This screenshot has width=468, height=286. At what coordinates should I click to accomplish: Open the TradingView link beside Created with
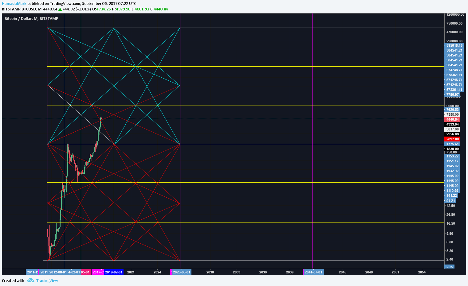pyautogui.click(x=47, y=280)
